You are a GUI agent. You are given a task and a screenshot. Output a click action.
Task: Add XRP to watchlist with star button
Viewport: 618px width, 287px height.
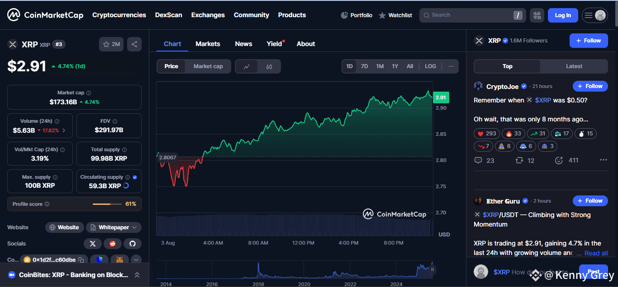(111, 44)
